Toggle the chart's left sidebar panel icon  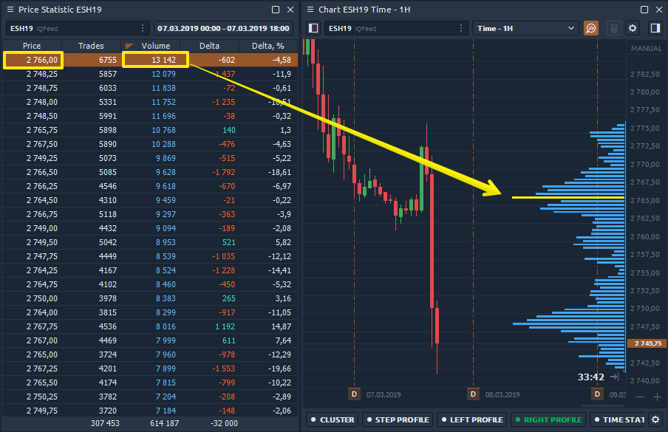[x=313, y=28]
